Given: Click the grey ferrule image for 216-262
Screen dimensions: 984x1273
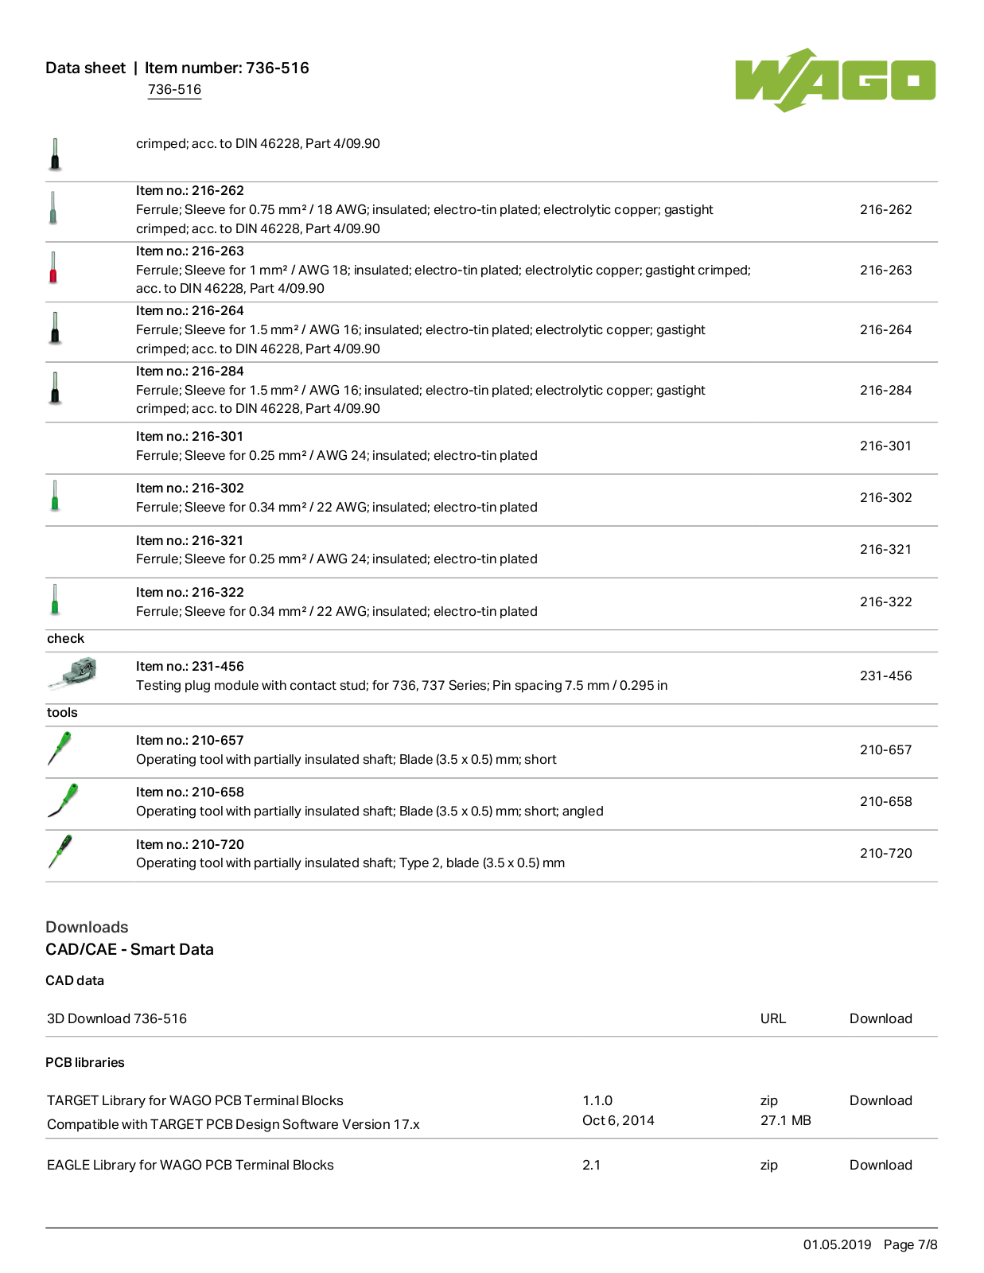Looking at the screenshot, I should click(53, 208).
